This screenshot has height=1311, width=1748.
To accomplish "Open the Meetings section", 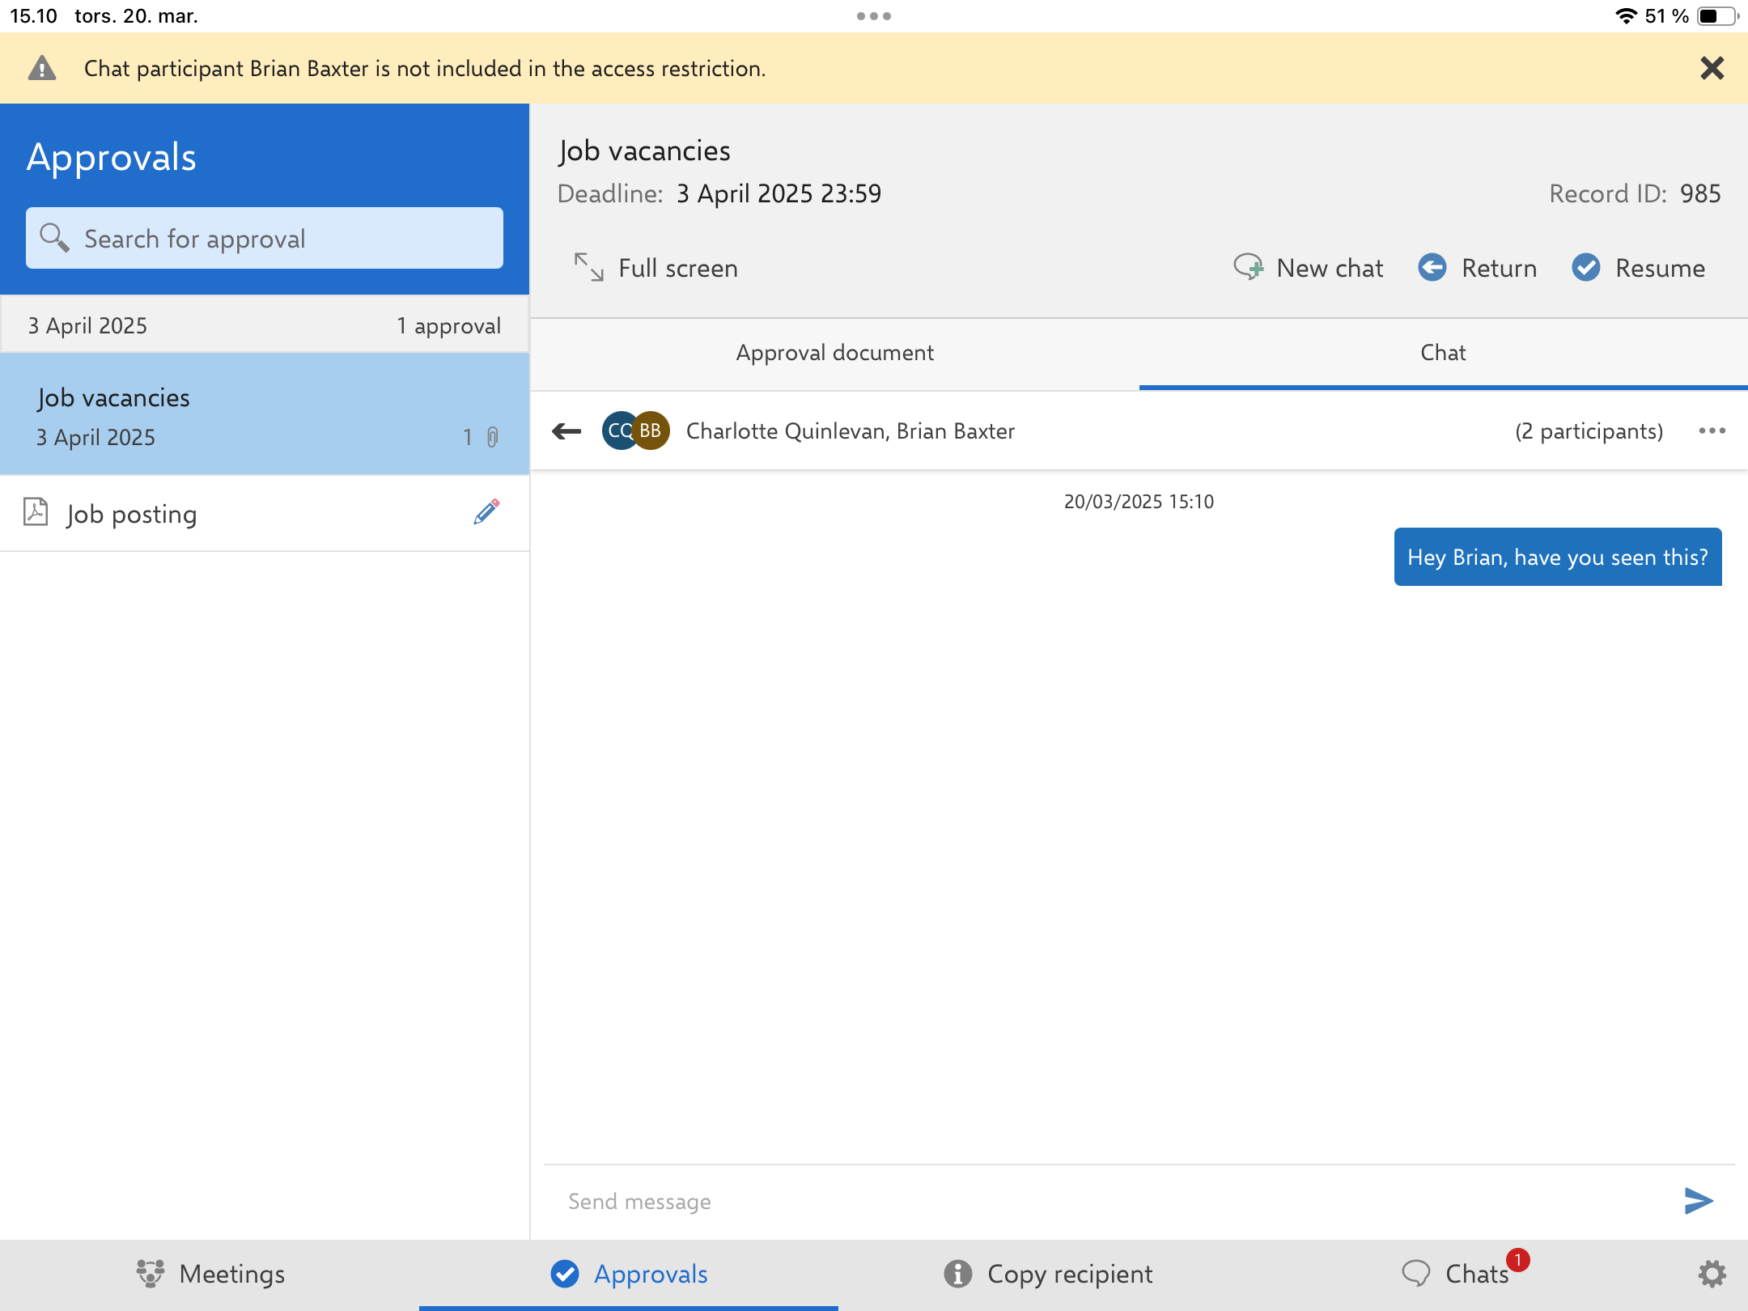I will [210, 1274].
